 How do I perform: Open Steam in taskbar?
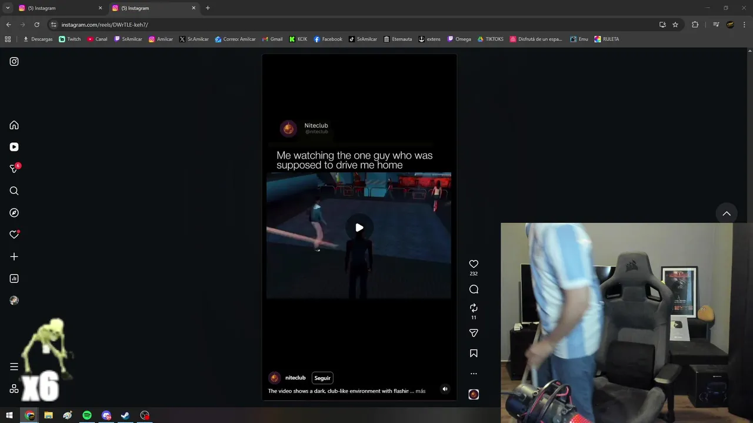coord(125,415)
